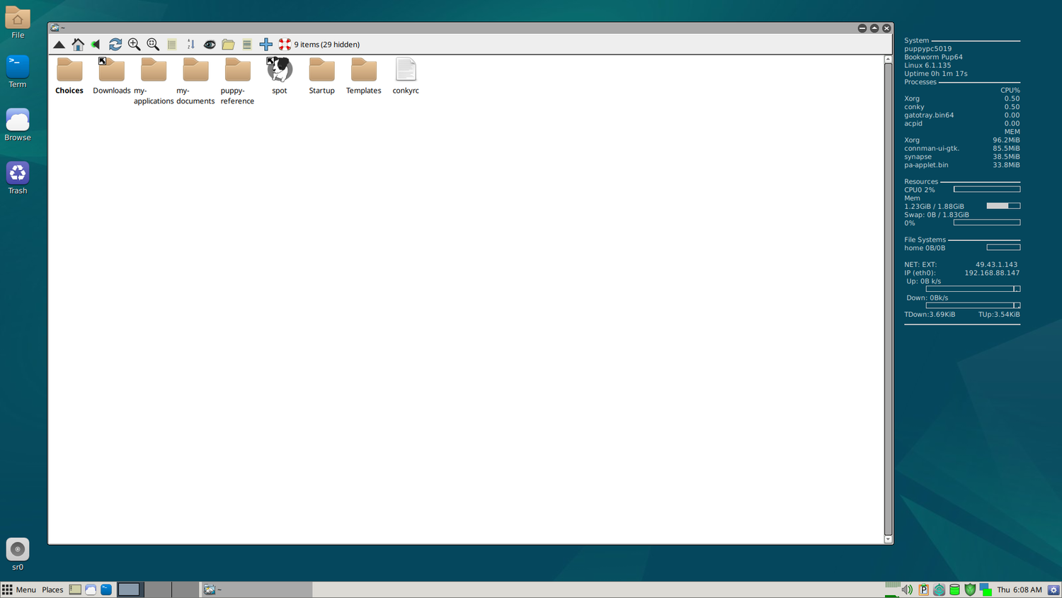Screen dimensions: 1062x598
Task: Switch to first virtual desktop
Action: (x=129, y=589)
